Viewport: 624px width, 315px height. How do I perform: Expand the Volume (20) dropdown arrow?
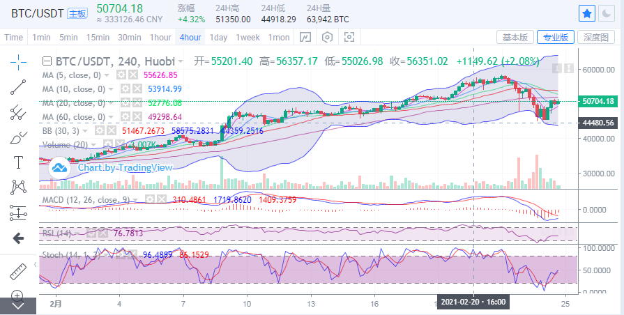(x=93, y=145)
